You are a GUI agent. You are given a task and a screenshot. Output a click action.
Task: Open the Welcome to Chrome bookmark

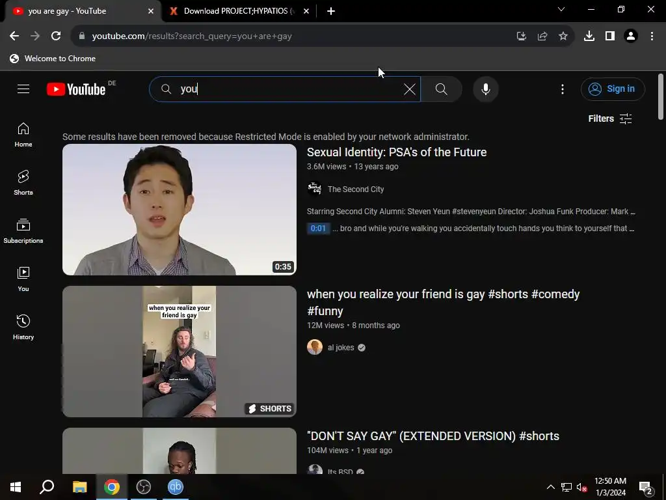53,59
